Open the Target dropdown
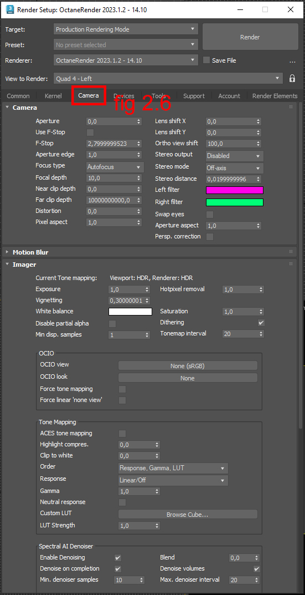This screenshot has height=595, width=305. (126, 29)
